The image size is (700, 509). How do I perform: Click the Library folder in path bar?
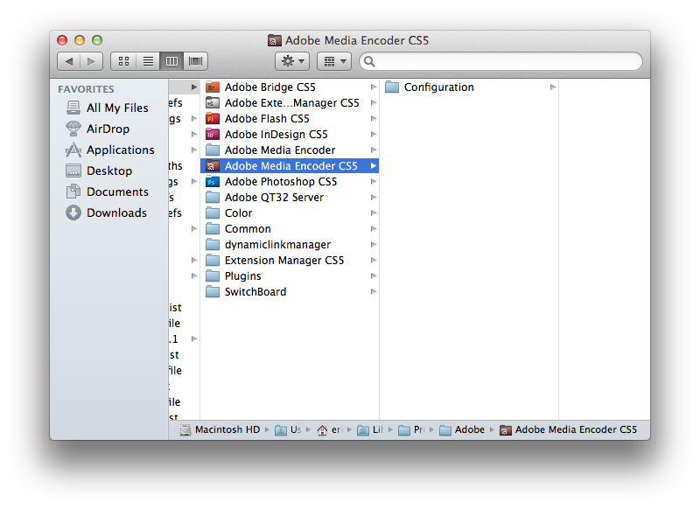point(370,429)
